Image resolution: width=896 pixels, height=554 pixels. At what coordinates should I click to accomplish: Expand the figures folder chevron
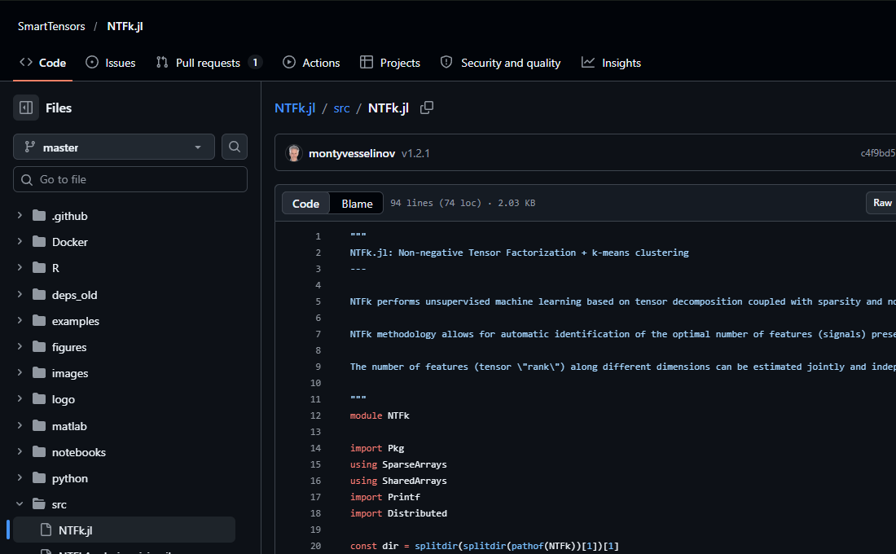(x=20, y=347)
